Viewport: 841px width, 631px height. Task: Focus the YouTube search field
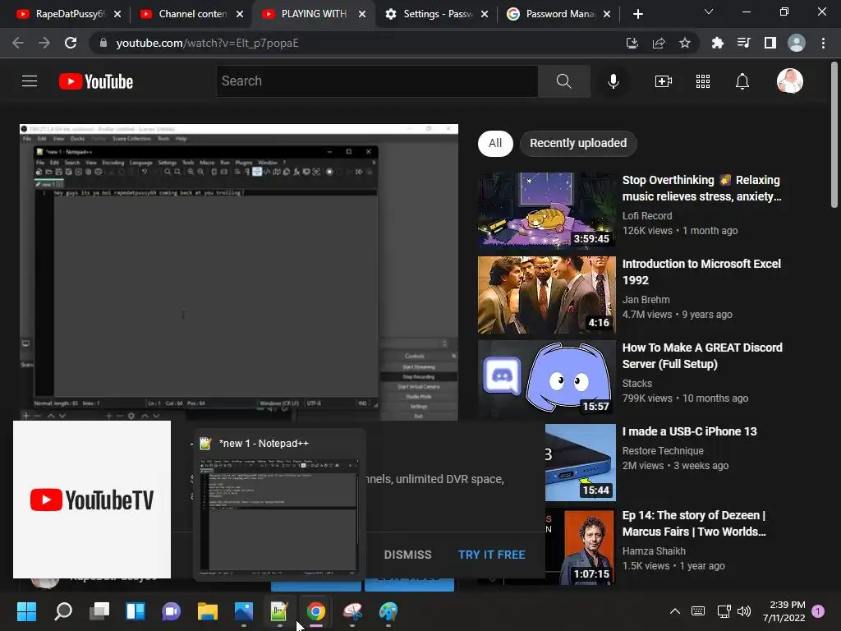[377, 81]
